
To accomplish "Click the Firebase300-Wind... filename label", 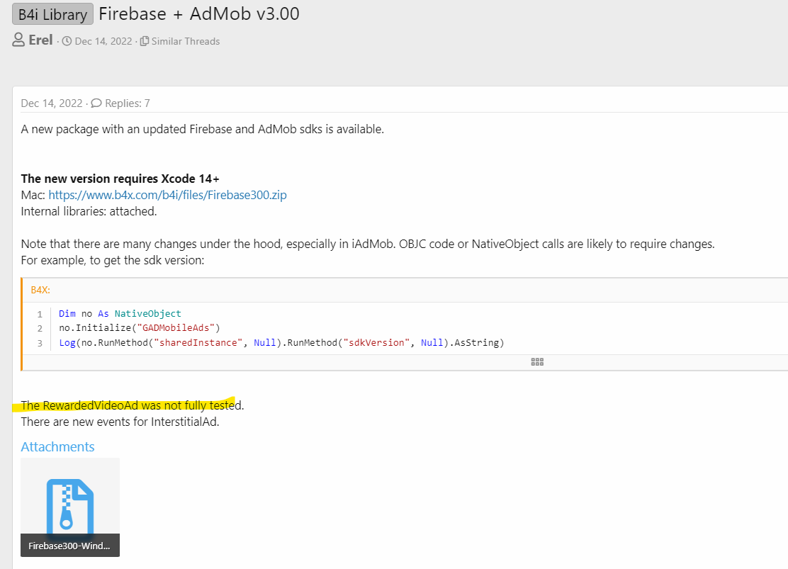I will click(69, 546).
